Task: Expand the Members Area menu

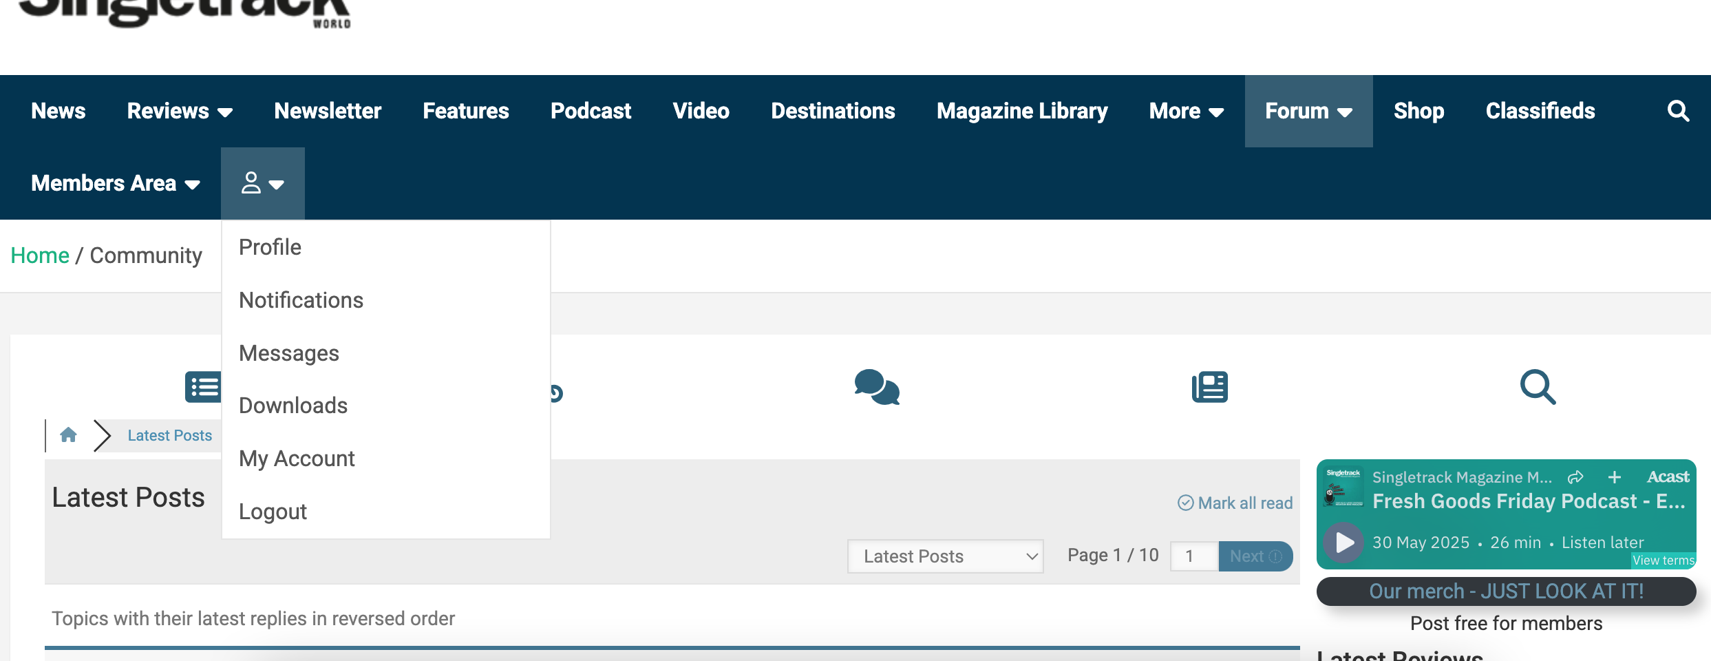Action: tap(115, 183)
